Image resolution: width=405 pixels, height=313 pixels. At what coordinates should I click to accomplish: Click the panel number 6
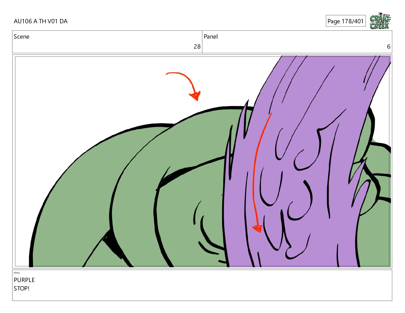[388, 47]
